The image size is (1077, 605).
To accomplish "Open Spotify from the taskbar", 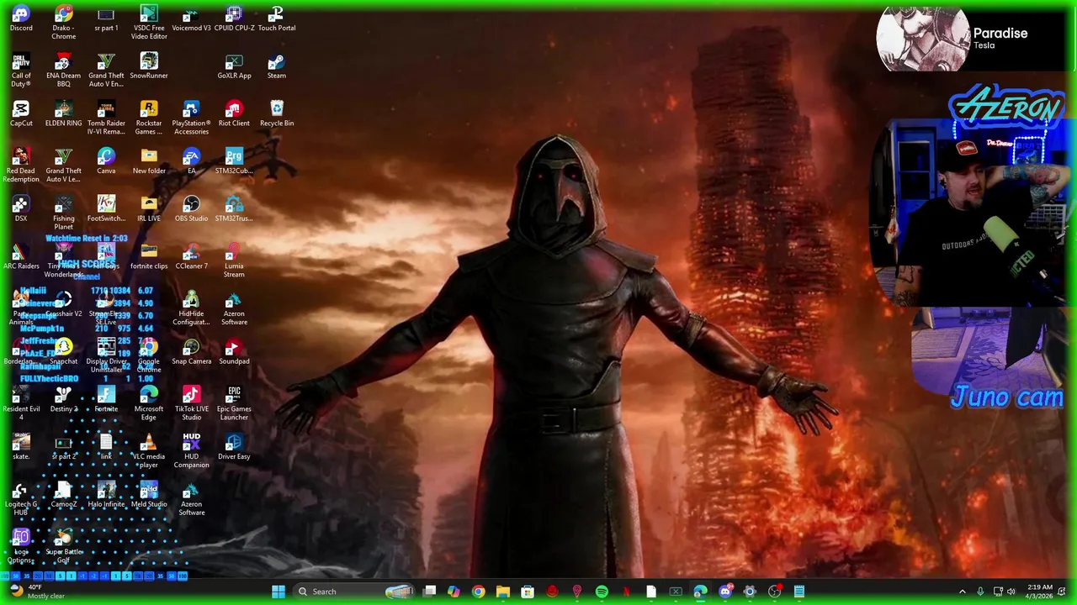I will coord(602,592).
